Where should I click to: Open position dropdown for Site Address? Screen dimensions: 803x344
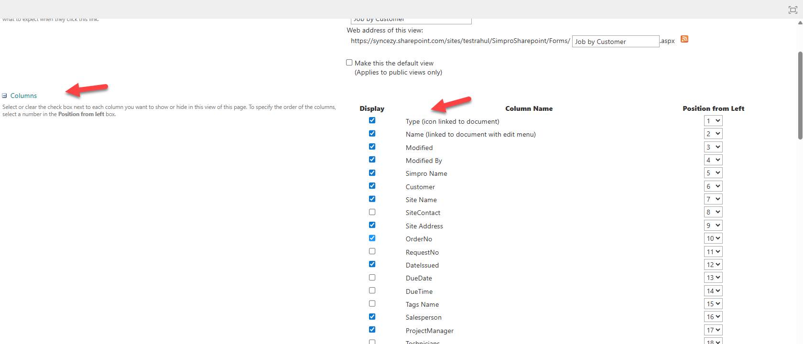tap(713, 226)
